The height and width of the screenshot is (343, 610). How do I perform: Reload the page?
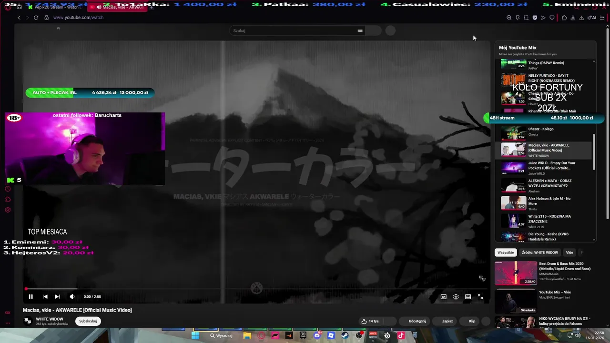tap(36, 18)
